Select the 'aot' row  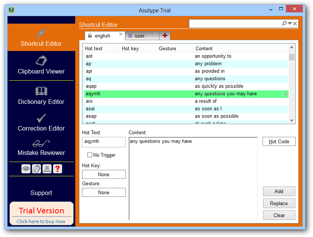[186, 56]
